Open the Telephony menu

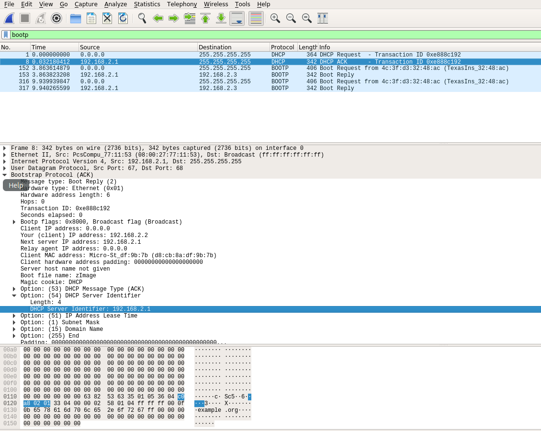tap(182, 4)
